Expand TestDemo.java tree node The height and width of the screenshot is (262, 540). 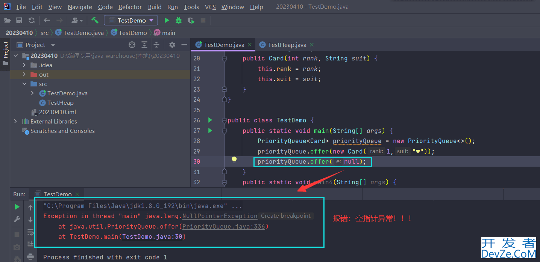[x=33, y=93]
